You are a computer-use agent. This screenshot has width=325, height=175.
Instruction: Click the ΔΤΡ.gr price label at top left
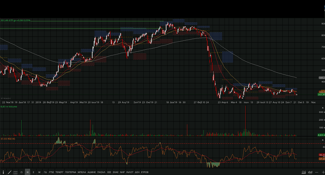16,20
